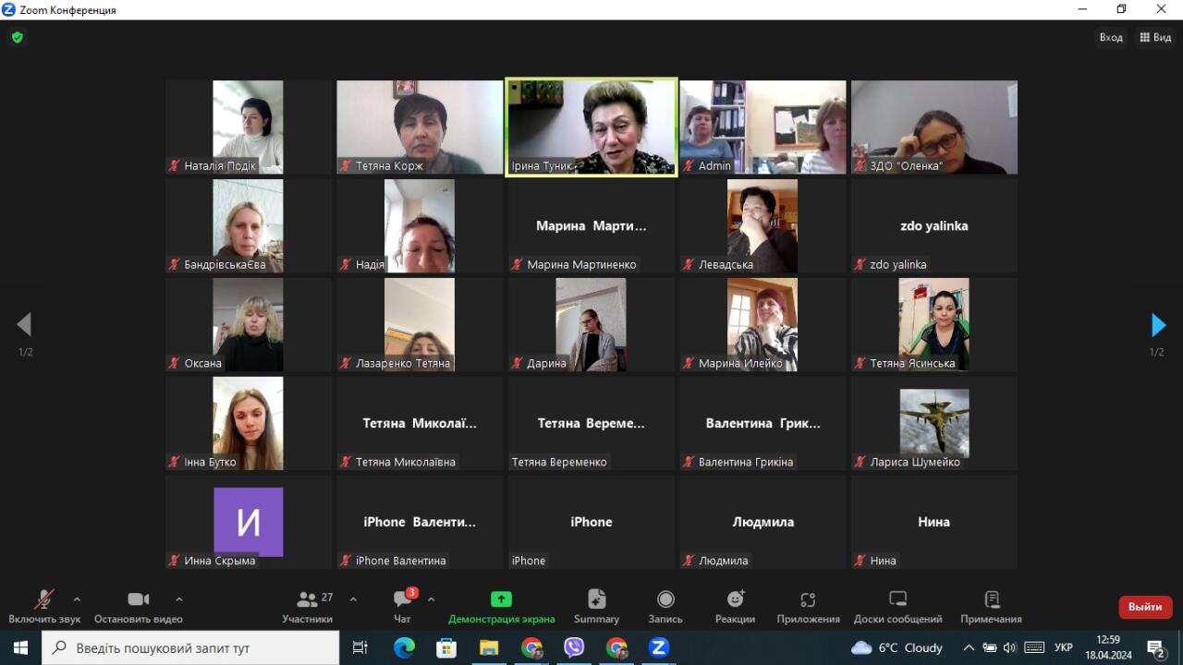Open Чат chat panel
This screenshot has height=665, width=1183.
[x=402, y=607]
